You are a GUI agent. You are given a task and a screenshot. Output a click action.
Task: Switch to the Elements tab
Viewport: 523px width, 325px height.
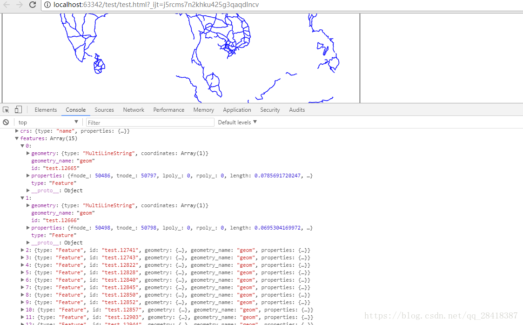tap(45, 109)
